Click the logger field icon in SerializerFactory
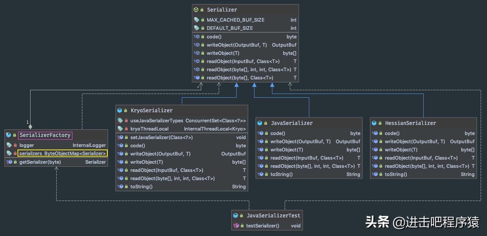 click(9, 145)
